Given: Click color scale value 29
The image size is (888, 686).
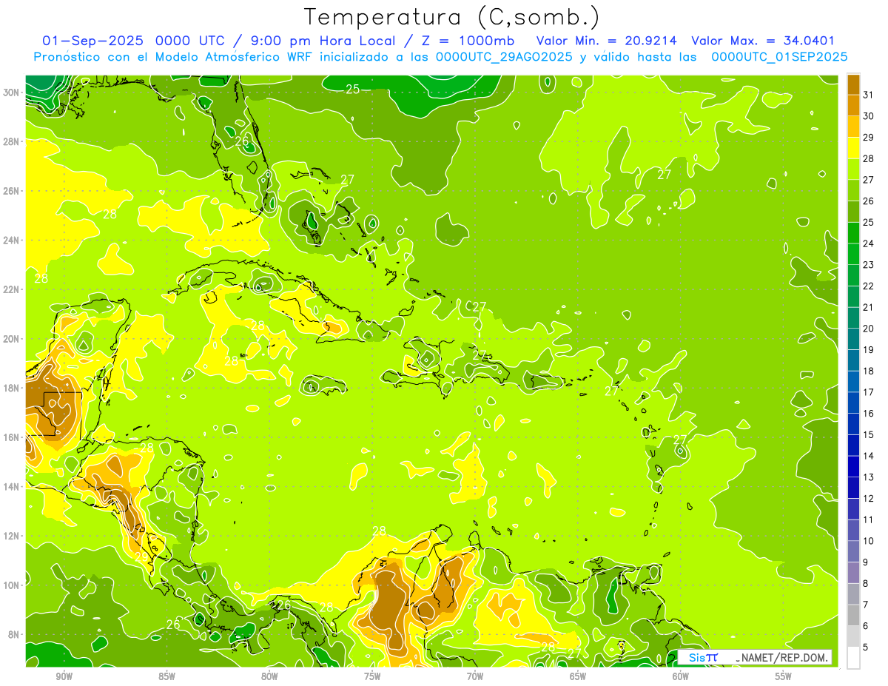Looking at the screenshot, I should click(x=869, y=138).
